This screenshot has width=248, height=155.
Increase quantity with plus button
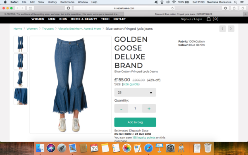[149, 108]
